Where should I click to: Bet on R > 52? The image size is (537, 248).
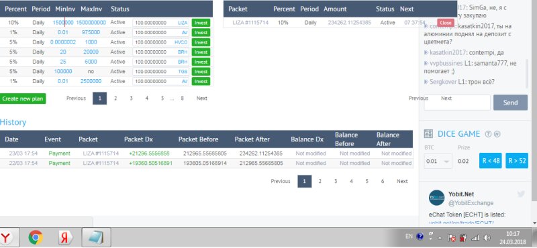(x=517, y=161)
